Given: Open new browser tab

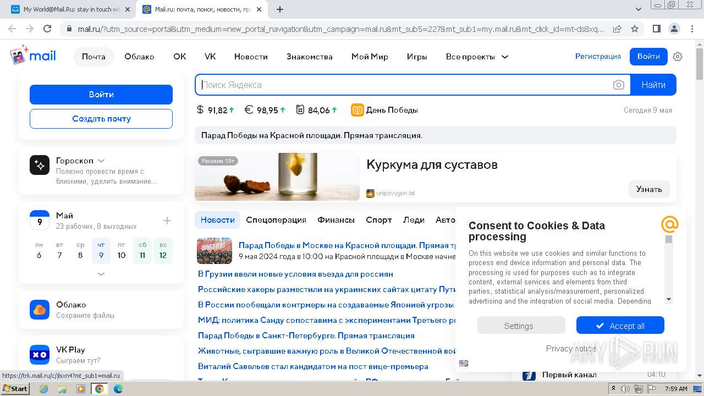Looking at the screenshot, I should click(280, 9).
